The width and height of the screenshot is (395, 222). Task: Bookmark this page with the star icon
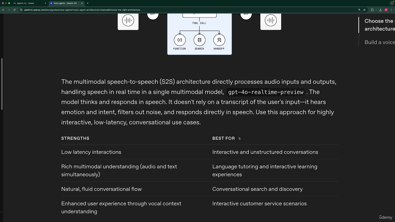pos(364,10)
